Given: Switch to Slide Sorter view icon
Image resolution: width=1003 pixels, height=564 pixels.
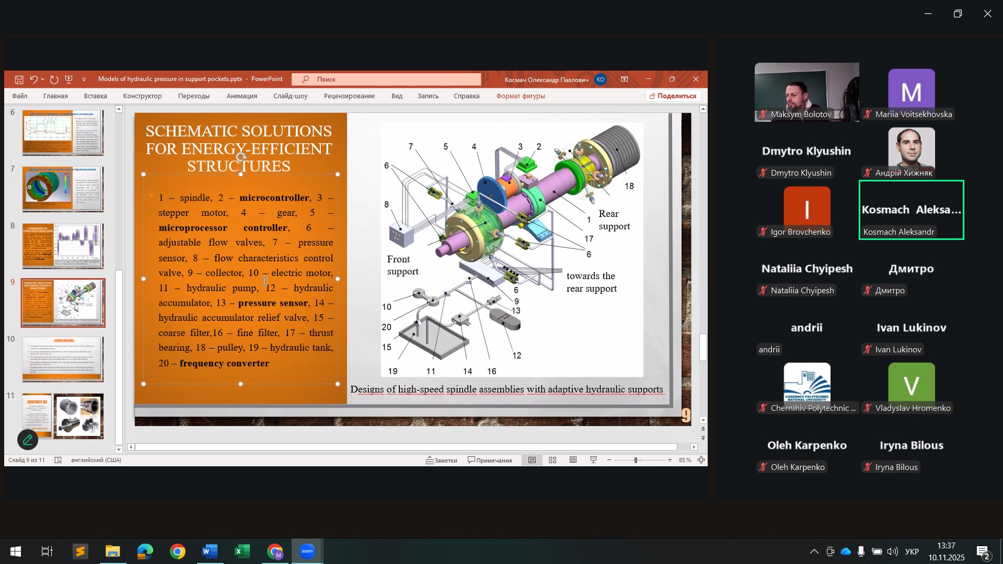Looking at the screenshot, I should [552, 460].
